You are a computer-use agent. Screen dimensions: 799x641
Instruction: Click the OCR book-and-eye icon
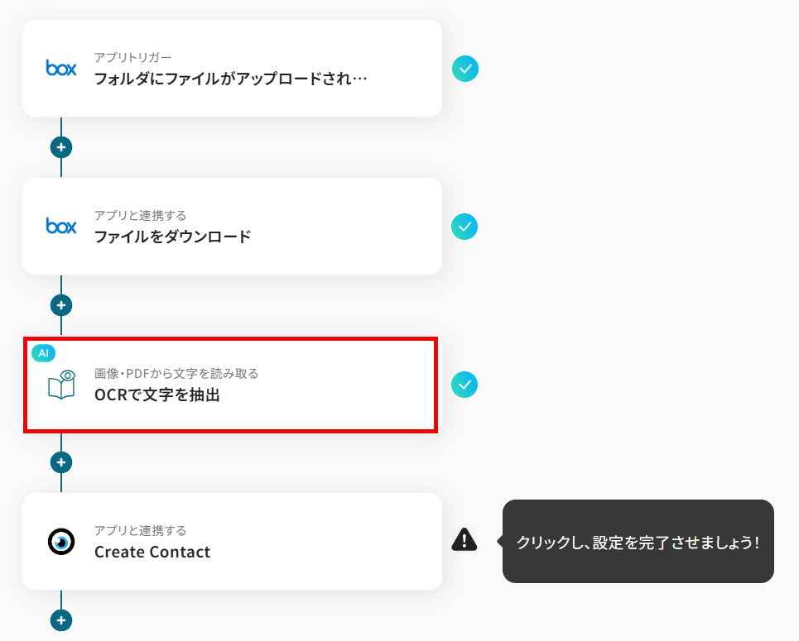pyautogui.click(x=61, y=385)
